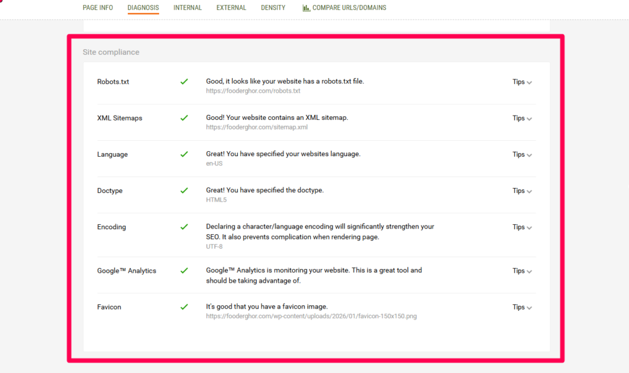Viewport: 629px width, 373px height.
Task: Click the green checkmark beside Robots.txt
Action: pos(184,81)
